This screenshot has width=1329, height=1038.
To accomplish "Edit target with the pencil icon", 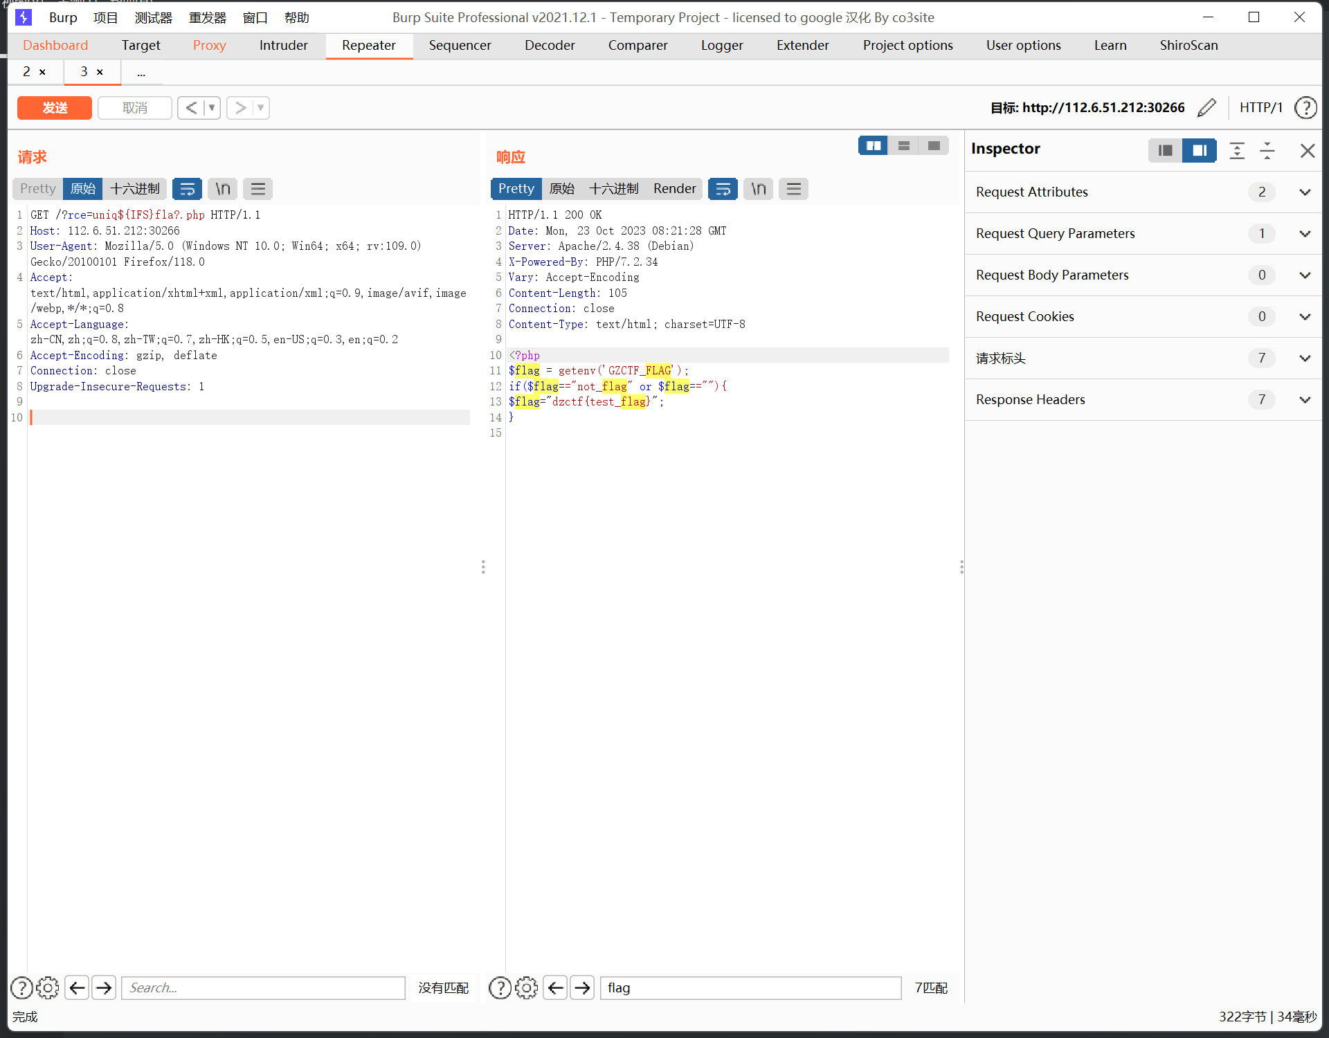I will coord(1206,108).
